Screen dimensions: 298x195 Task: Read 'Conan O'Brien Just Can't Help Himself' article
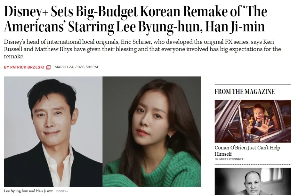(247, 151)
